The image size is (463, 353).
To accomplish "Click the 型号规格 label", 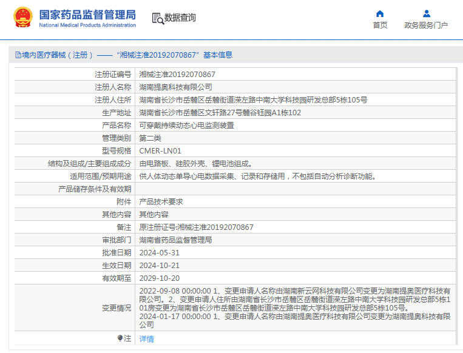I will point(117,151).
